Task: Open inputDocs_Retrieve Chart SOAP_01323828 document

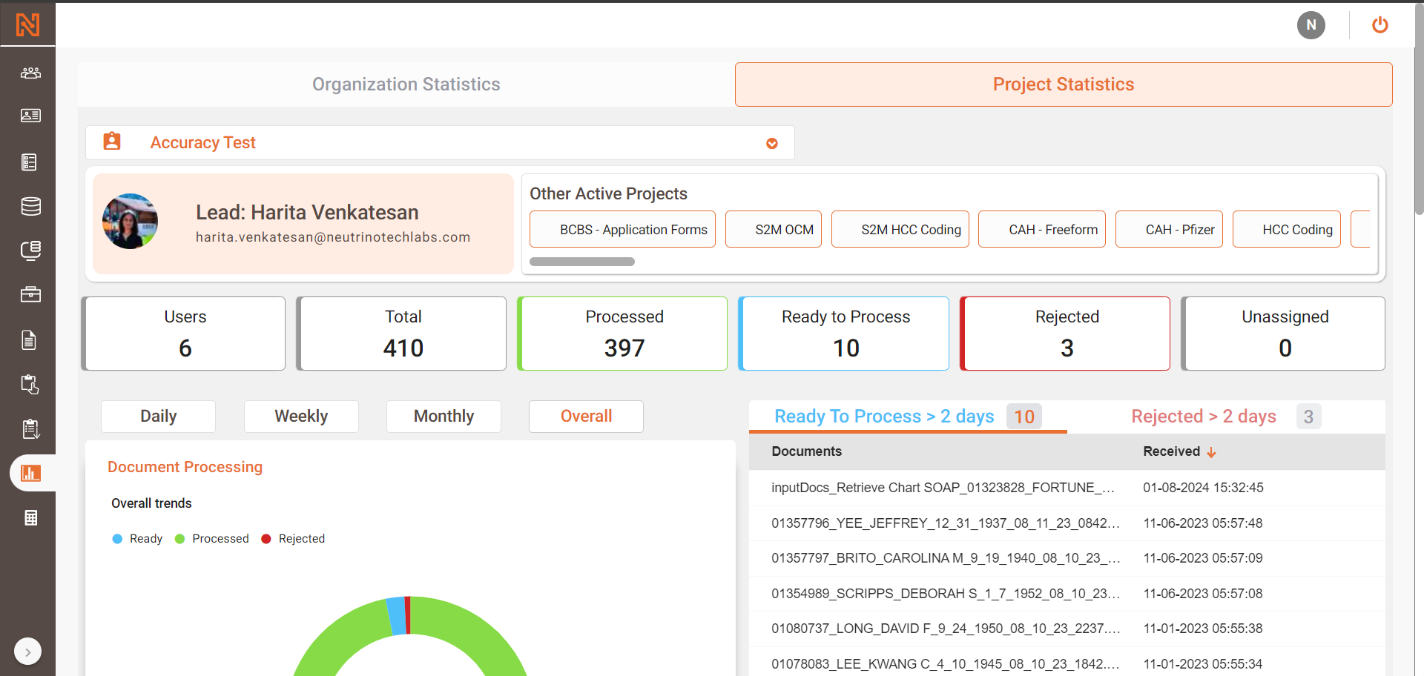Action: click(x=1067, y=488)
